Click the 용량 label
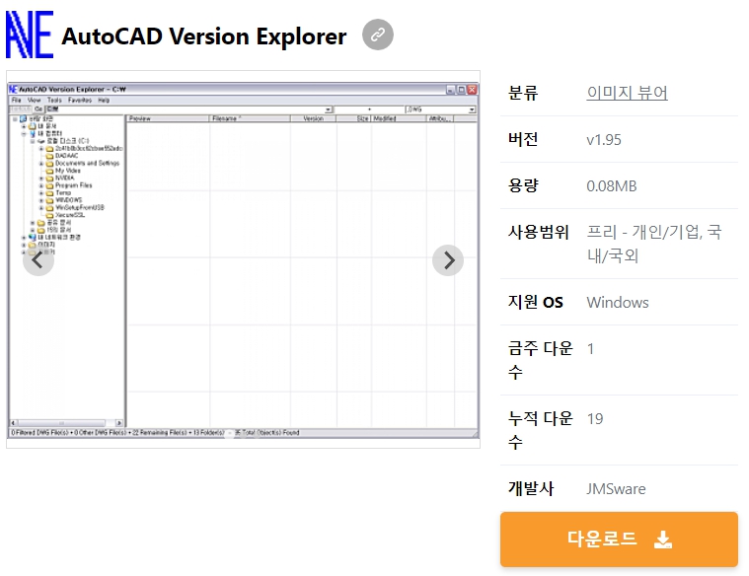This screenshot has height=576, width=749. [523, 185]
